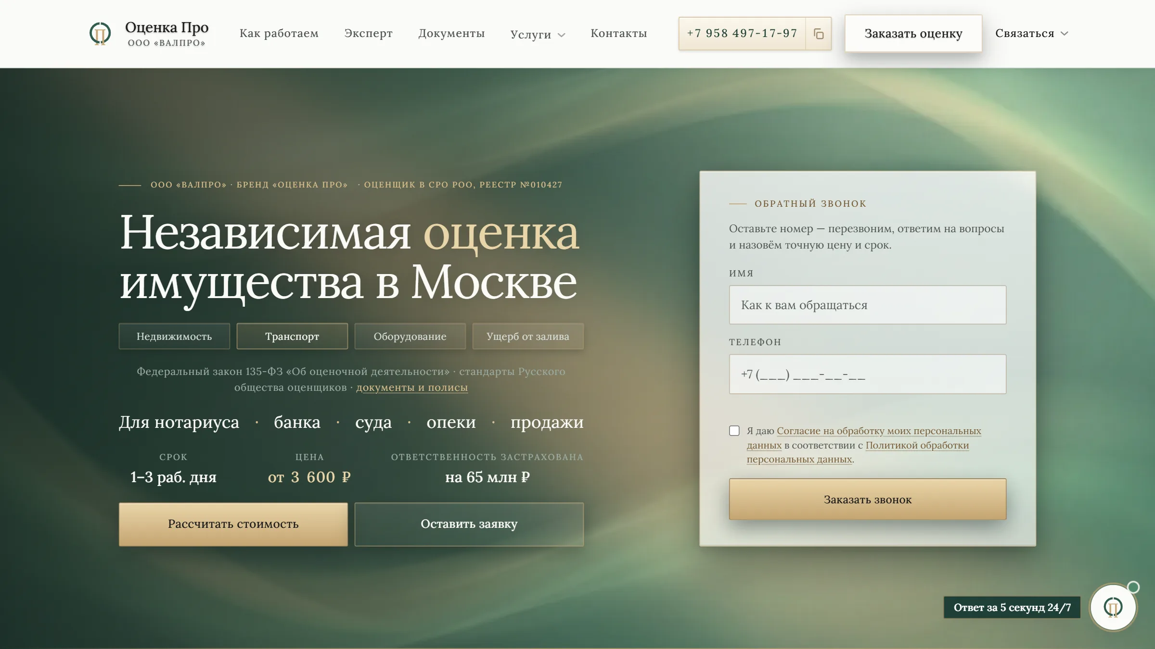This screenshot has height=649, width=1155.
Task: Click the опеки text
Action: point(451,422)
